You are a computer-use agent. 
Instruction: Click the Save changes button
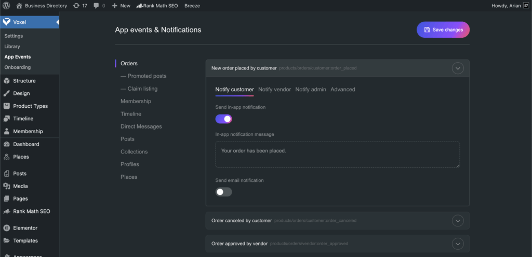point(443,30)
